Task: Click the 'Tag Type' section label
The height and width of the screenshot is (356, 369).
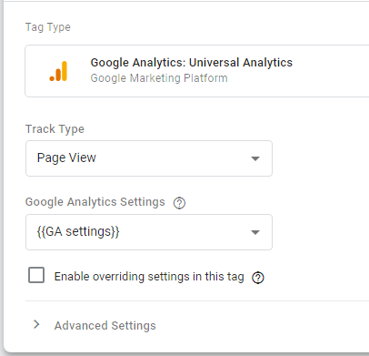Action: click(x=48, y=27)
